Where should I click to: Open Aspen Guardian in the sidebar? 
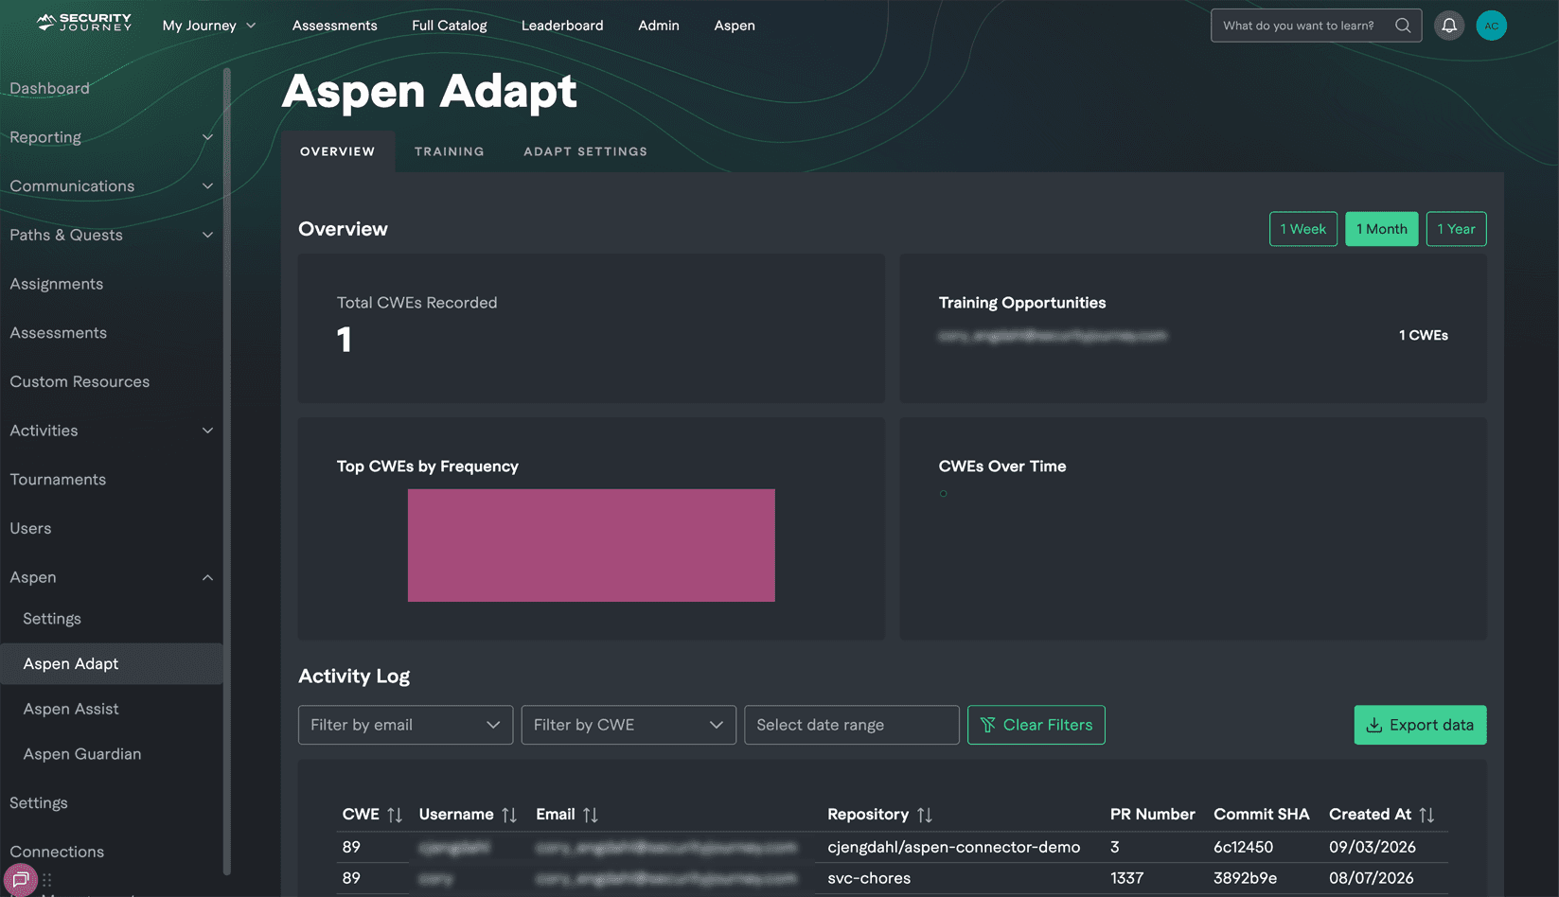click(x=82, y=754)
